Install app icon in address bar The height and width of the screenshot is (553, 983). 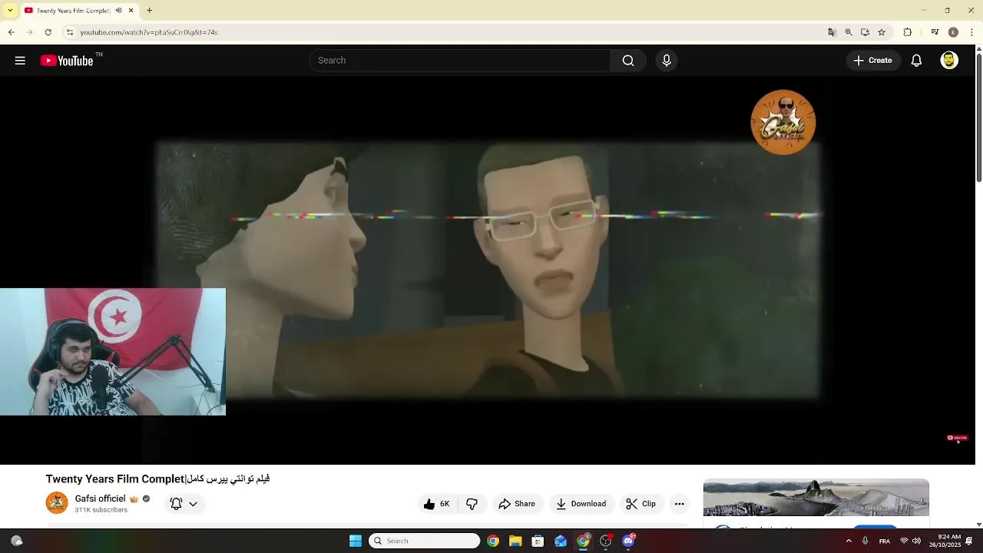865,32
